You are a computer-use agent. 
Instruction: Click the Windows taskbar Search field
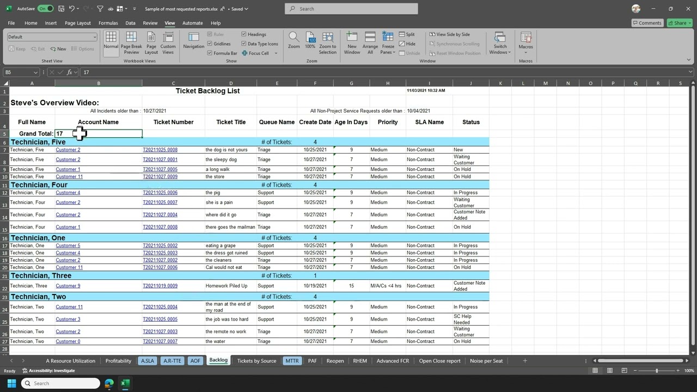point(60,383)
